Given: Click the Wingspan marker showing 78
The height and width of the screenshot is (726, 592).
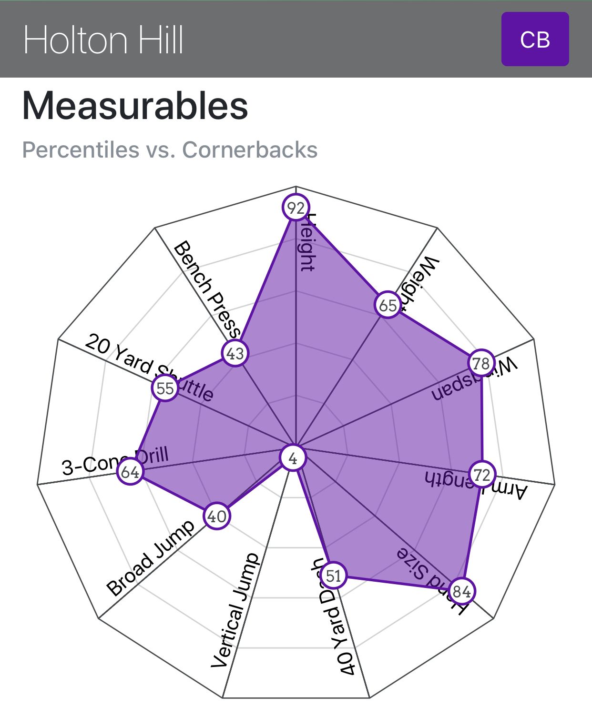Looking at the screenshot, I should [481, 363].
